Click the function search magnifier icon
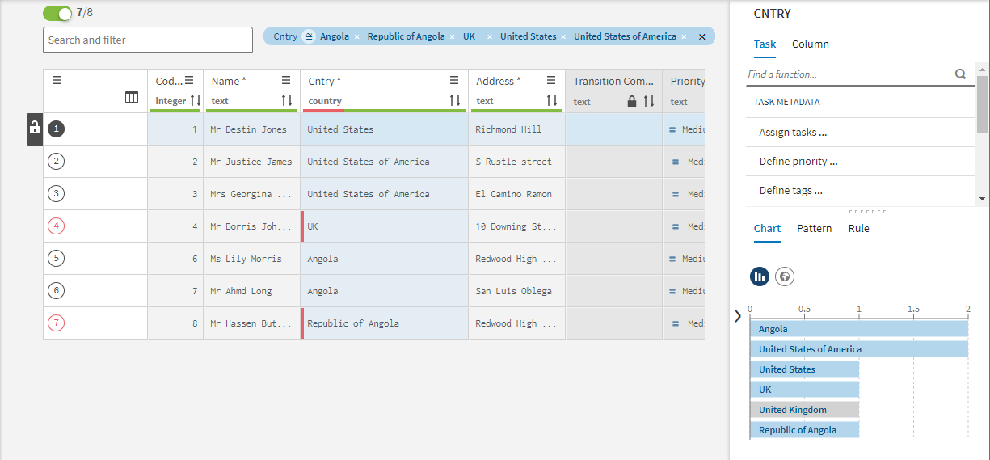 960,74
